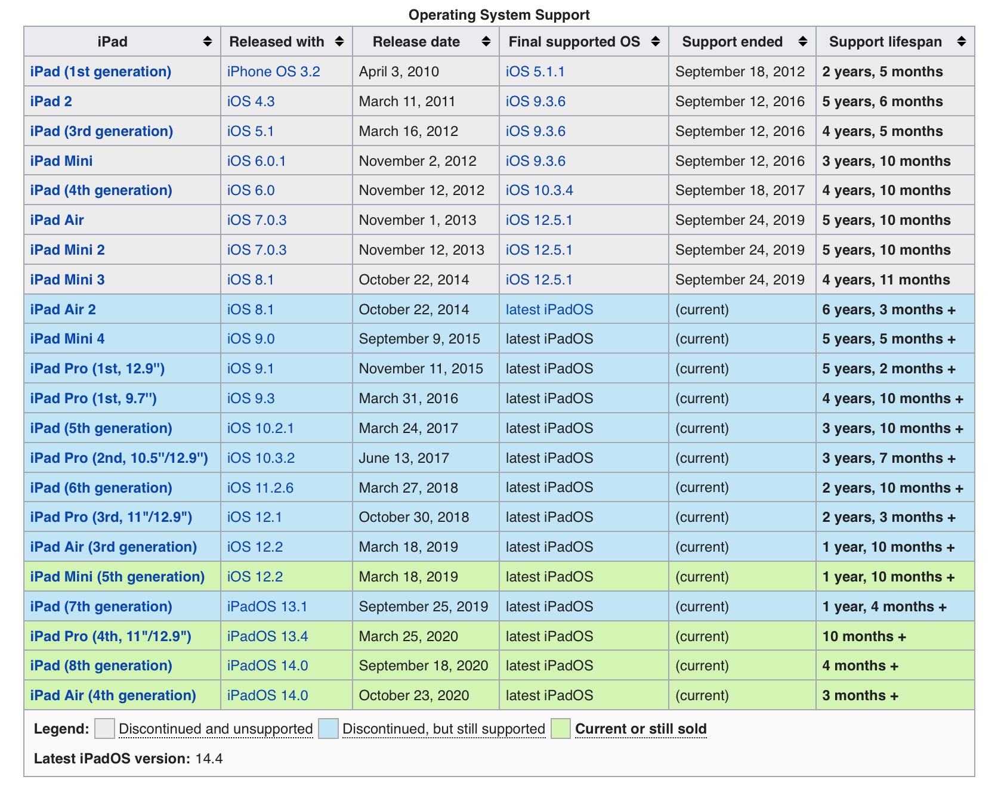Open the iPadOS 13.1 link

point(267,607)
